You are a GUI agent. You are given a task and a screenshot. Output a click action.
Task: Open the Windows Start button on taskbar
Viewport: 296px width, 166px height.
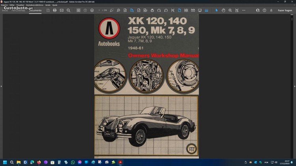click(x=6, y=162)
